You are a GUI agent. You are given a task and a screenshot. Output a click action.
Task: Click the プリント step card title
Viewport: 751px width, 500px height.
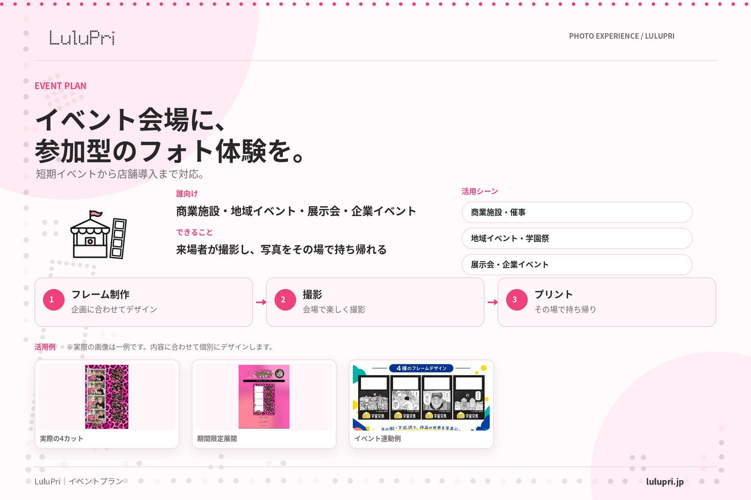(x=554, y=294)
